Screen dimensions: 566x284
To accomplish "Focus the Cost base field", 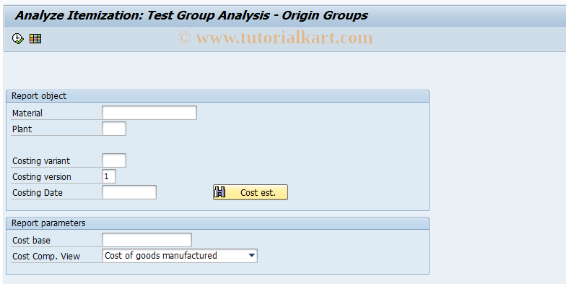I will point(147,240).
